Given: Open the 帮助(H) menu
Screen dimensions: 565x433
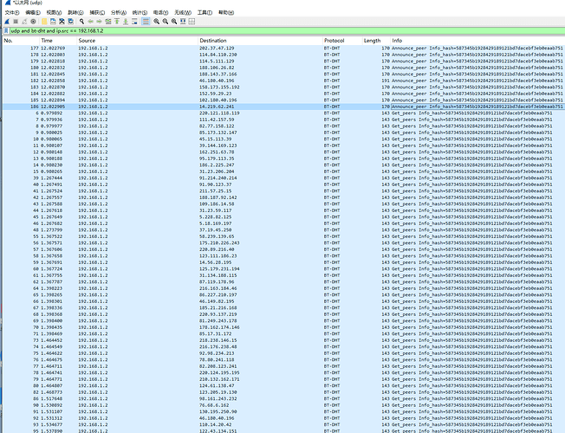Looking at the screenshot, I should pos(226,13).
